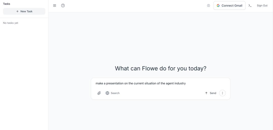Click the Connect Gmail button
The height and width of the screenshot is (130, 273).
230,6
